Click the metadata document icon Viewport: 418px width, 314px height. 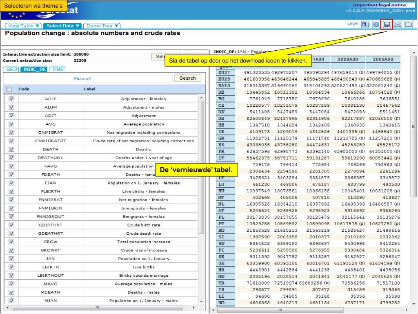[x=365, y=25]
